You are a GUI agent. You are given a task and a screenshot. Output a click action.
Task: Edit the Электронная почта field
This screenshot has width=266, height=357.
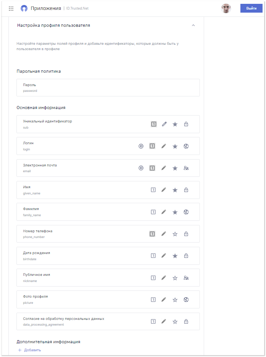tap(164, 168)
